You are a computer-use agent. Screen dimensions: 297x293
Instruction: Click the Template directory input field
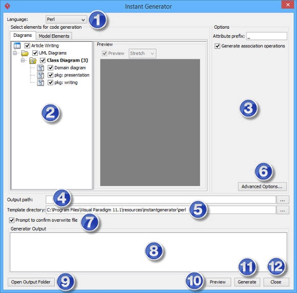tap(161, 210)
